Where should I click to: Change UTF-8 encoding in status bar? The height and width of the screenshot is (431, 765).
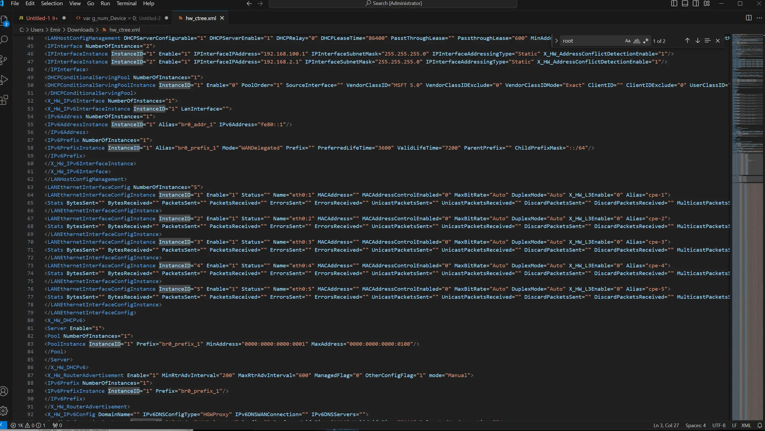719,425
